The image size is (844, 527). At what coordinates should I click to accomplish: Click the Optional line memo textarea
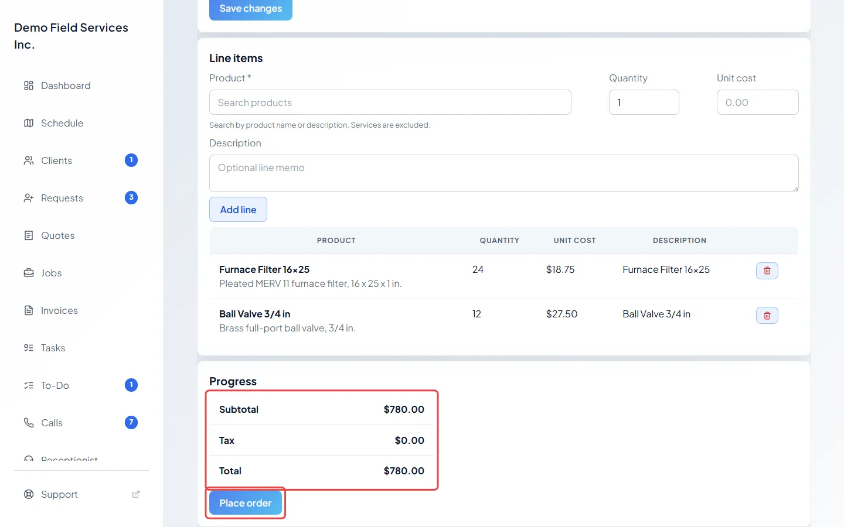[504, 173]
